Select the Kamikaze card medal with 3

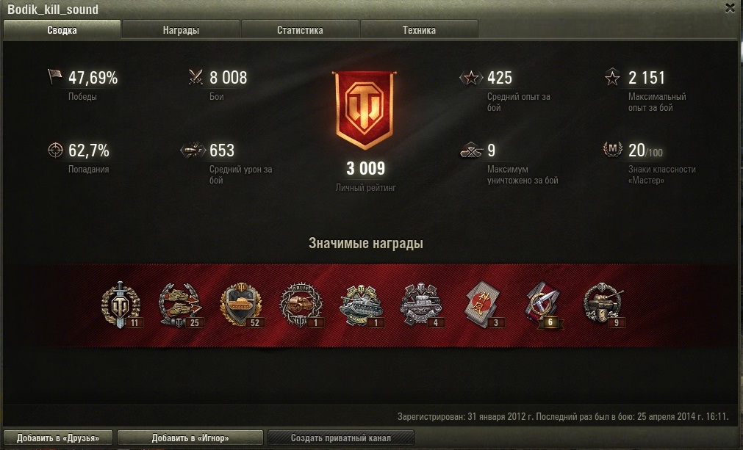click(484, 305)
